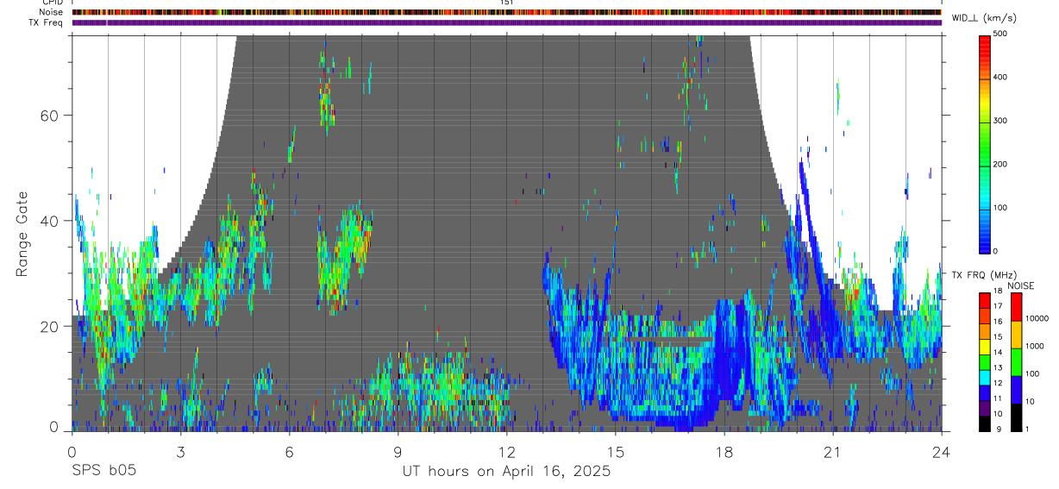Click the '11' tick on the TX FRQ scale
Screen dimensions: 1059x489
pos(998,398)
